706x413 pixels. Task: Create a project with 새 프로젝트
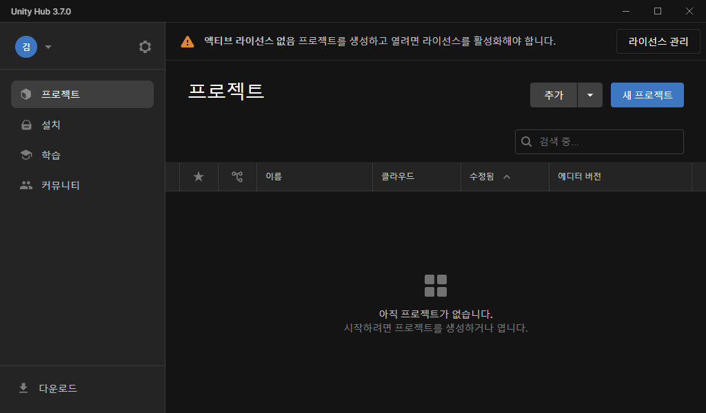tap(647, 95)
